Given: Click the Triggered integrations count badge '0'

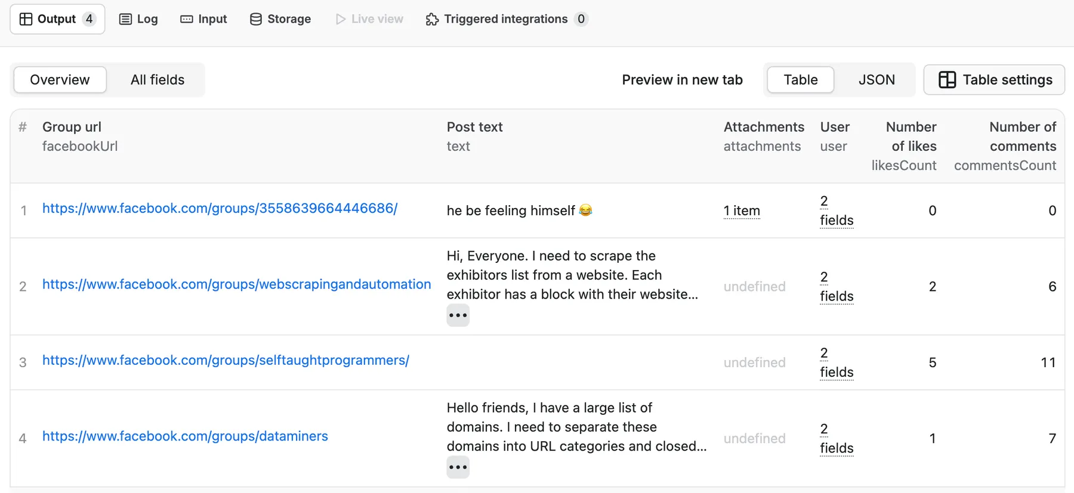Looking at the screenshot, I should (581, 19).
